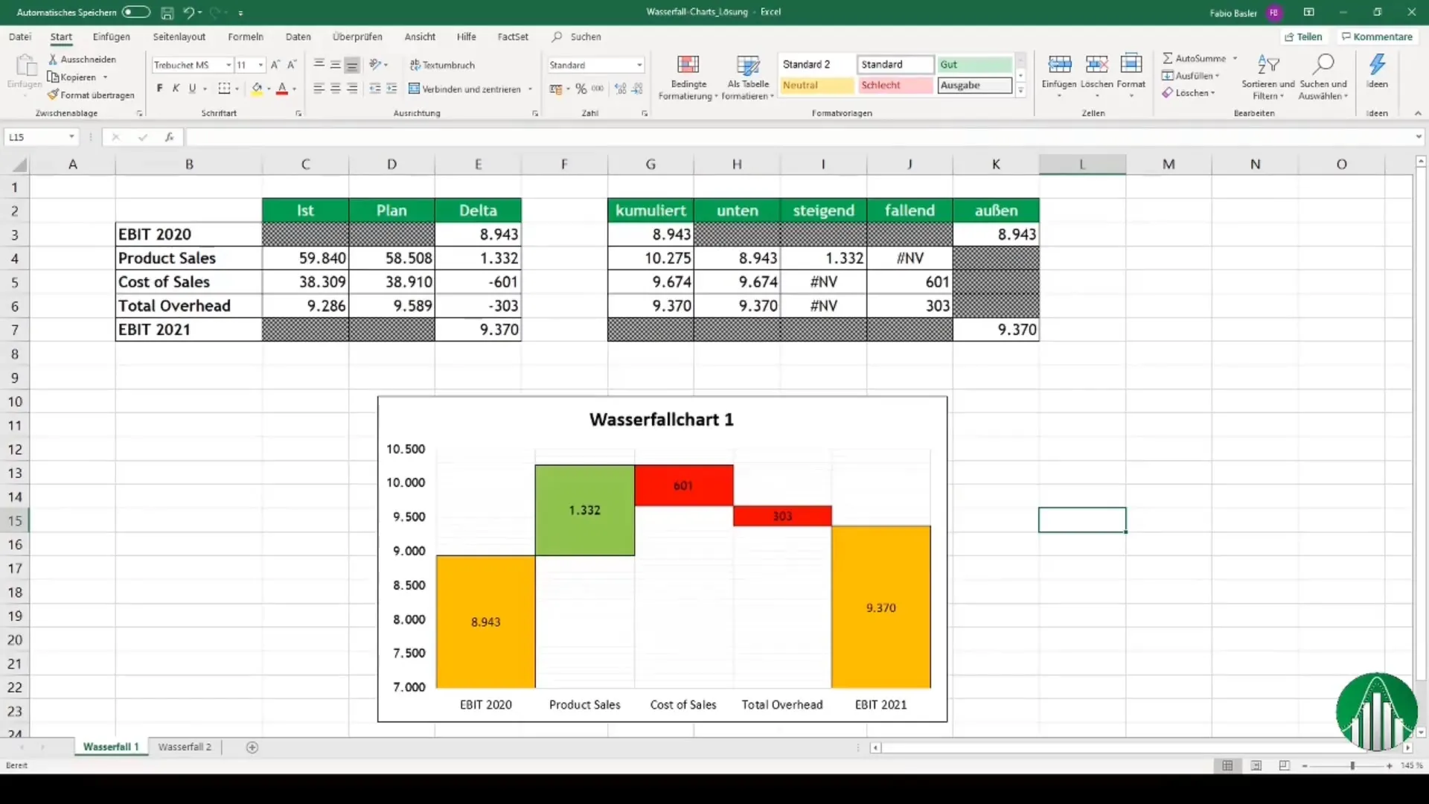The width and height of the screenshot is (1429, 804).
Task: Toggle bold F formatting
Action: click(x=159, y=89)
